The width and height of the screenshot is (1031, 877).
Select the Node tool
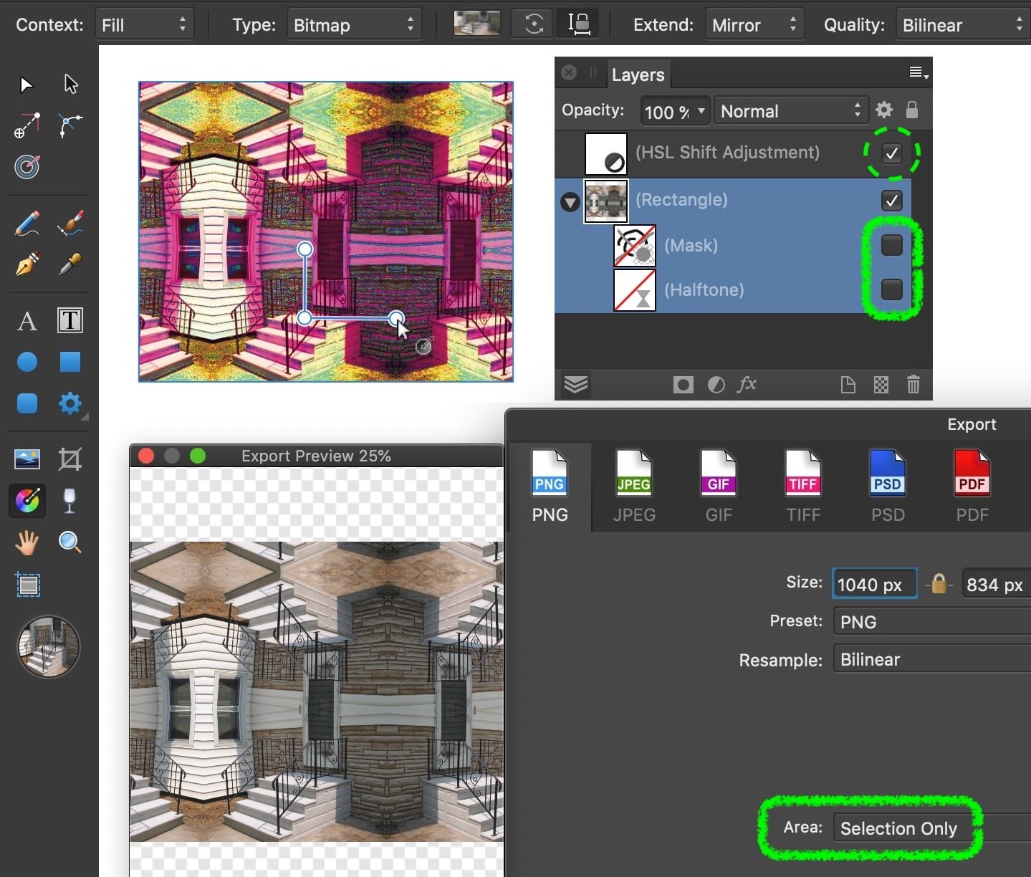(69, 83)
